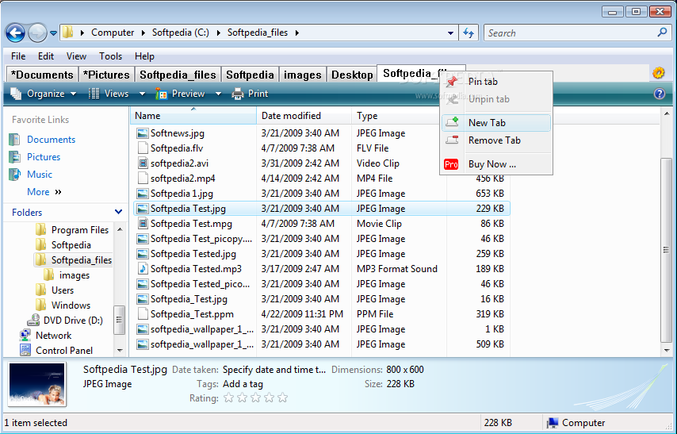Click the preview thumbnail in details pane
The height and width of the screenshot is (434, 677).
click(x=37, y=384)
